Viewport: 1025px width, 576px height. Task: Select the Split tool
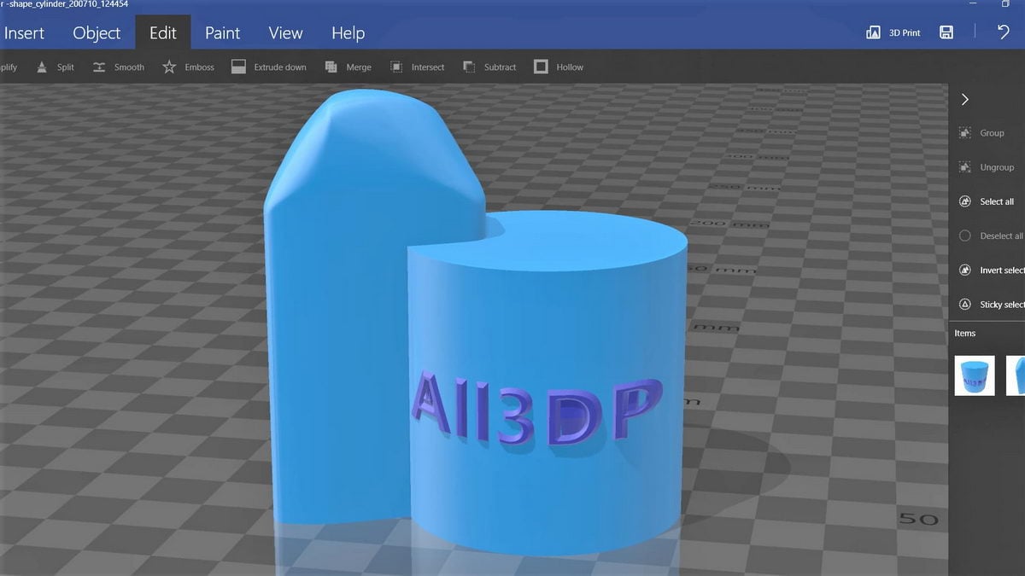click(55, 67)
